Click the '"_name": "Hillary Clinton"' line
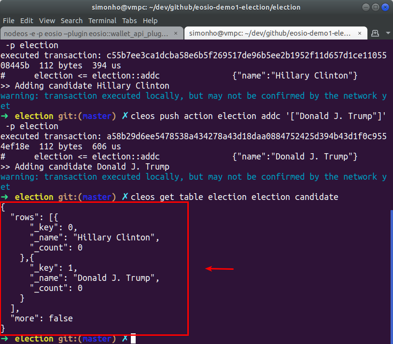The image size is (393, 344). [95, 238]
